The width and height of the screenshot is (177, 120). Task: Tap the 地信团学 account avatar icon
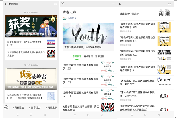point(65,18)
